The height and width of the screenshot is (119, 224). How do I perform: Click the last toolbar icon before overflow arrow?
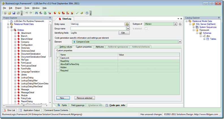click(x=87, y=13)
